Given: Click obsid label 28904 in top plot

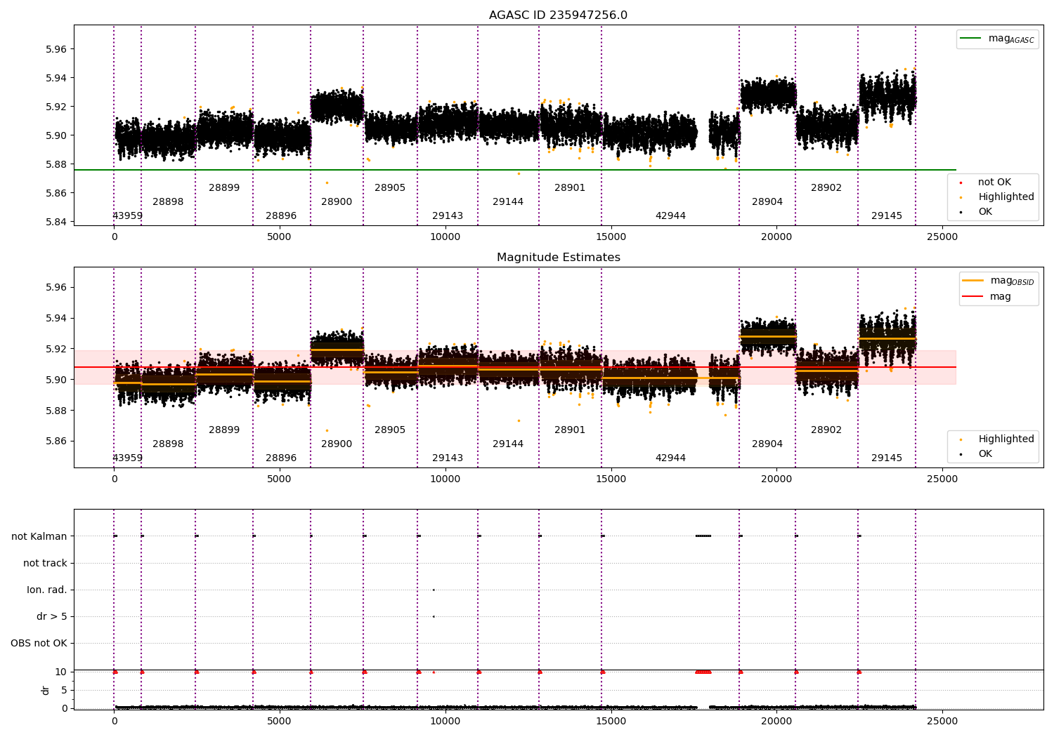Looking at the screenshot, I should click(767, 202).
